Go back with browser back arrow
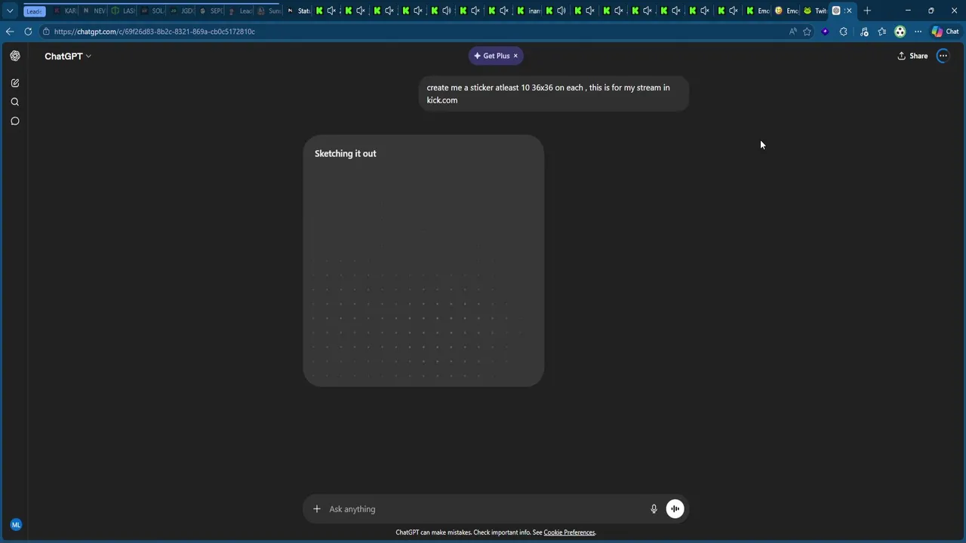966x543 pixels. (9, 32)
